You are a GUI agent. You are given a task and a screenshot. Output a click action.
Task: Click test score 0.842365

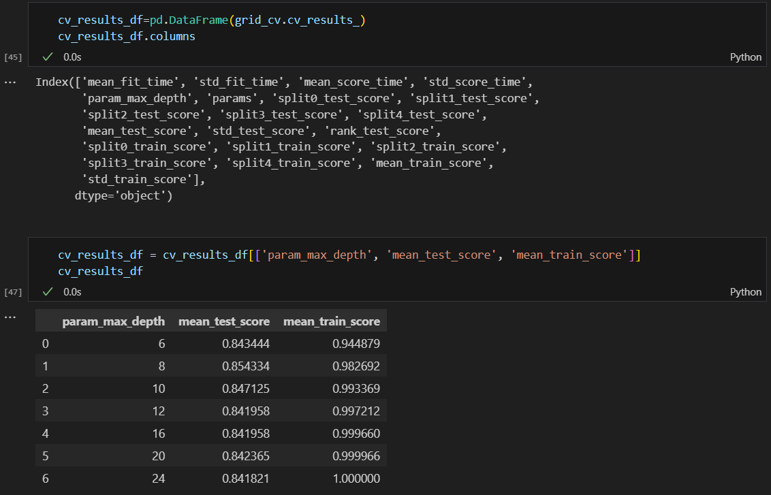(x=246, y=456)
